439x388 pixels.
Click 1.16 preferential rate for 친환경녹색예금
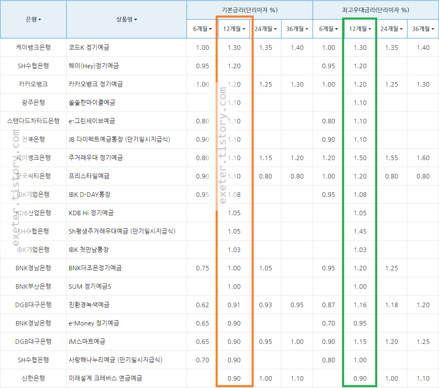click(x=360, y=305)
